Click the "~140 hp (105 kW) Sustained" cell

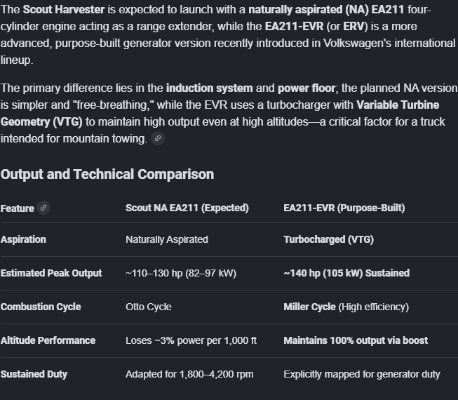(346, 273)
